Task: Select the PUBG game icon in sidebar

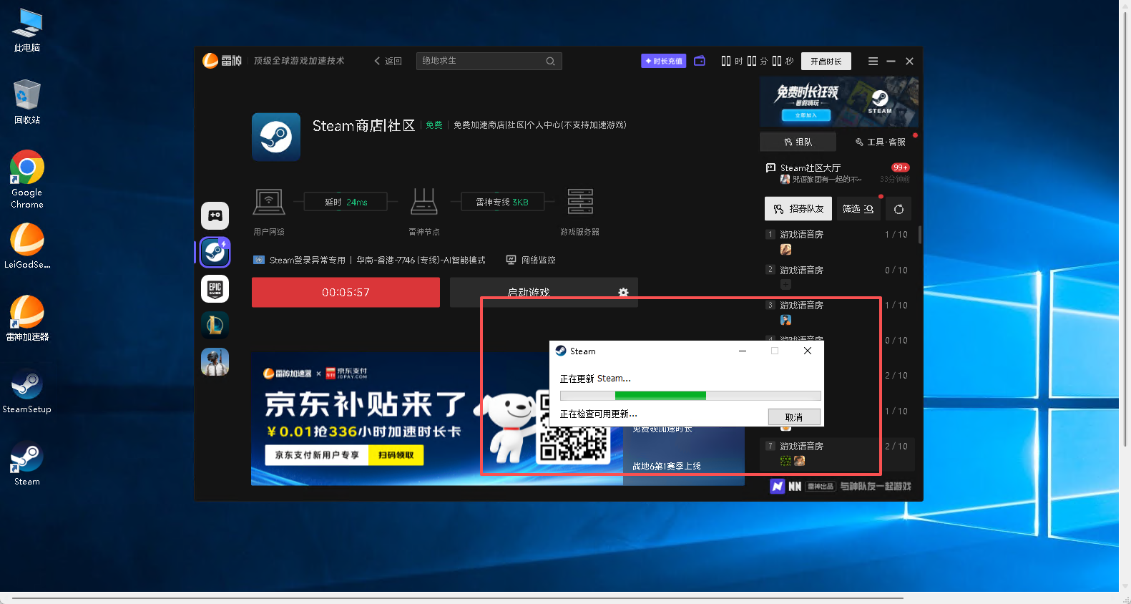Action: pos(215,361)
